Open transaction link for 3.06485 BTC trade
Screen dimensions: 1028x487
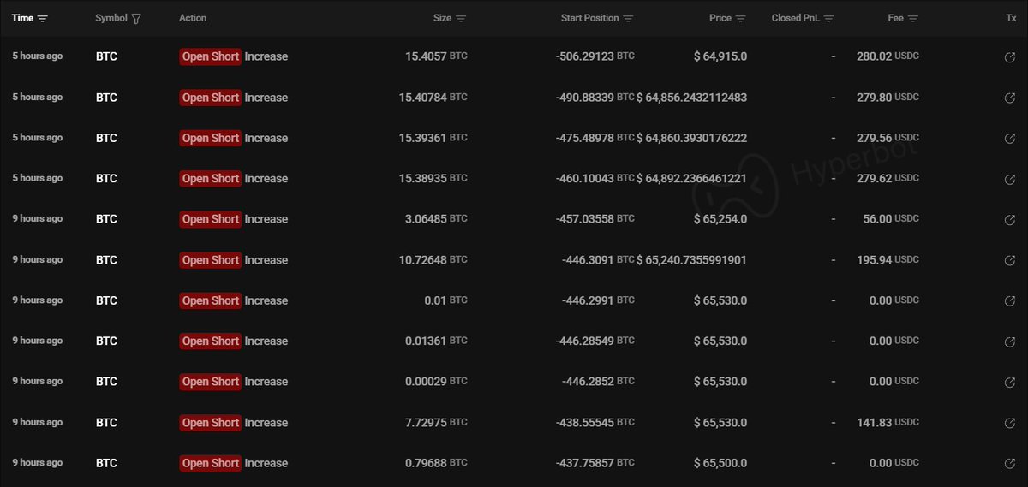pyautogui.click(x=1010, y=219)
